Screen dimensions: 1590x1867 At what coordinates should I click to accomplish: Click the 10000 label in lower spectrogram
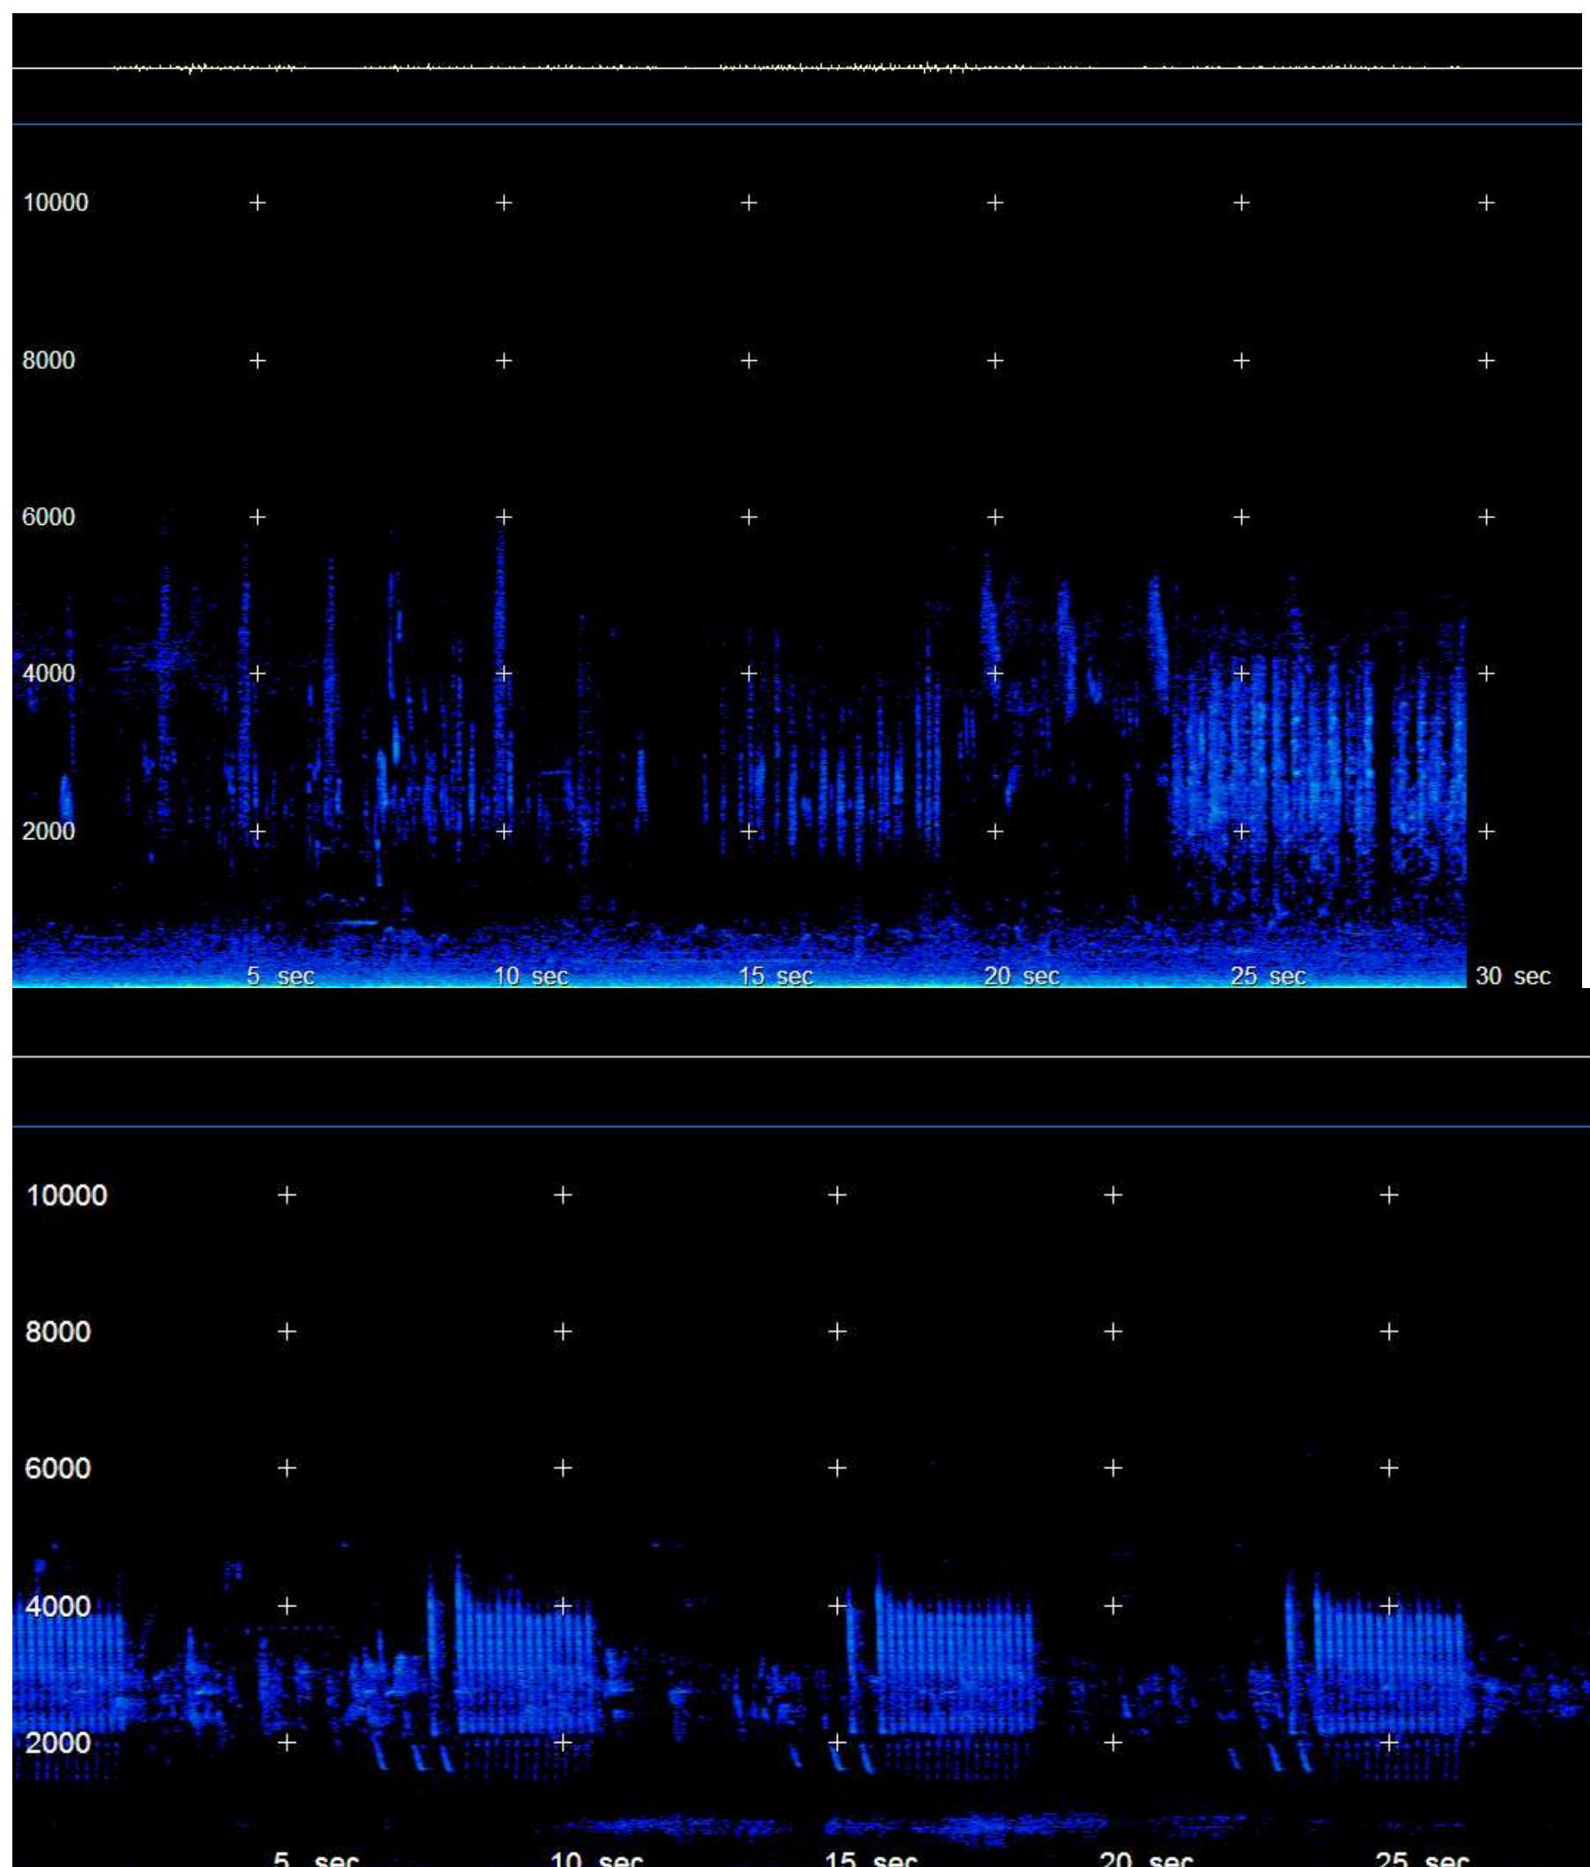[67, 1196]
